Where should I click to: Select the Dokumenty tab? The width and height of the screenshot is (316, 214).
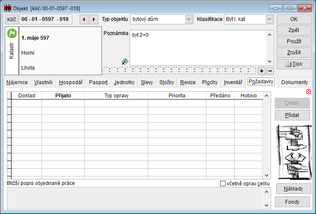pyautogui.click(x=295, y=82)
